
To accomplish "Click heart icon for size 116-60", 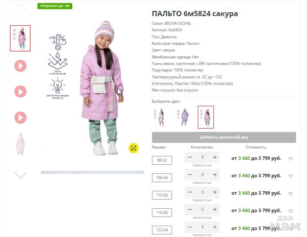I will point(290,211).
